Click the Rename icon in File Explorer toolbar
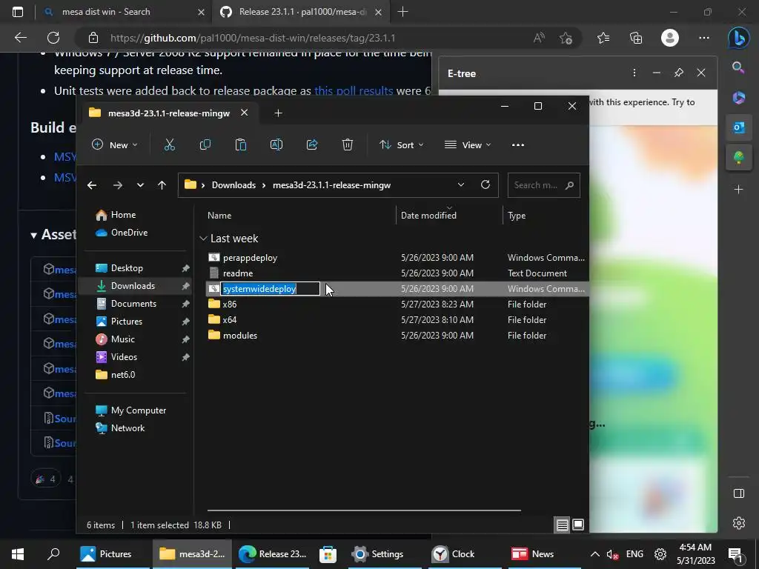The image size is (759, 569). click(x=276, y=144)
